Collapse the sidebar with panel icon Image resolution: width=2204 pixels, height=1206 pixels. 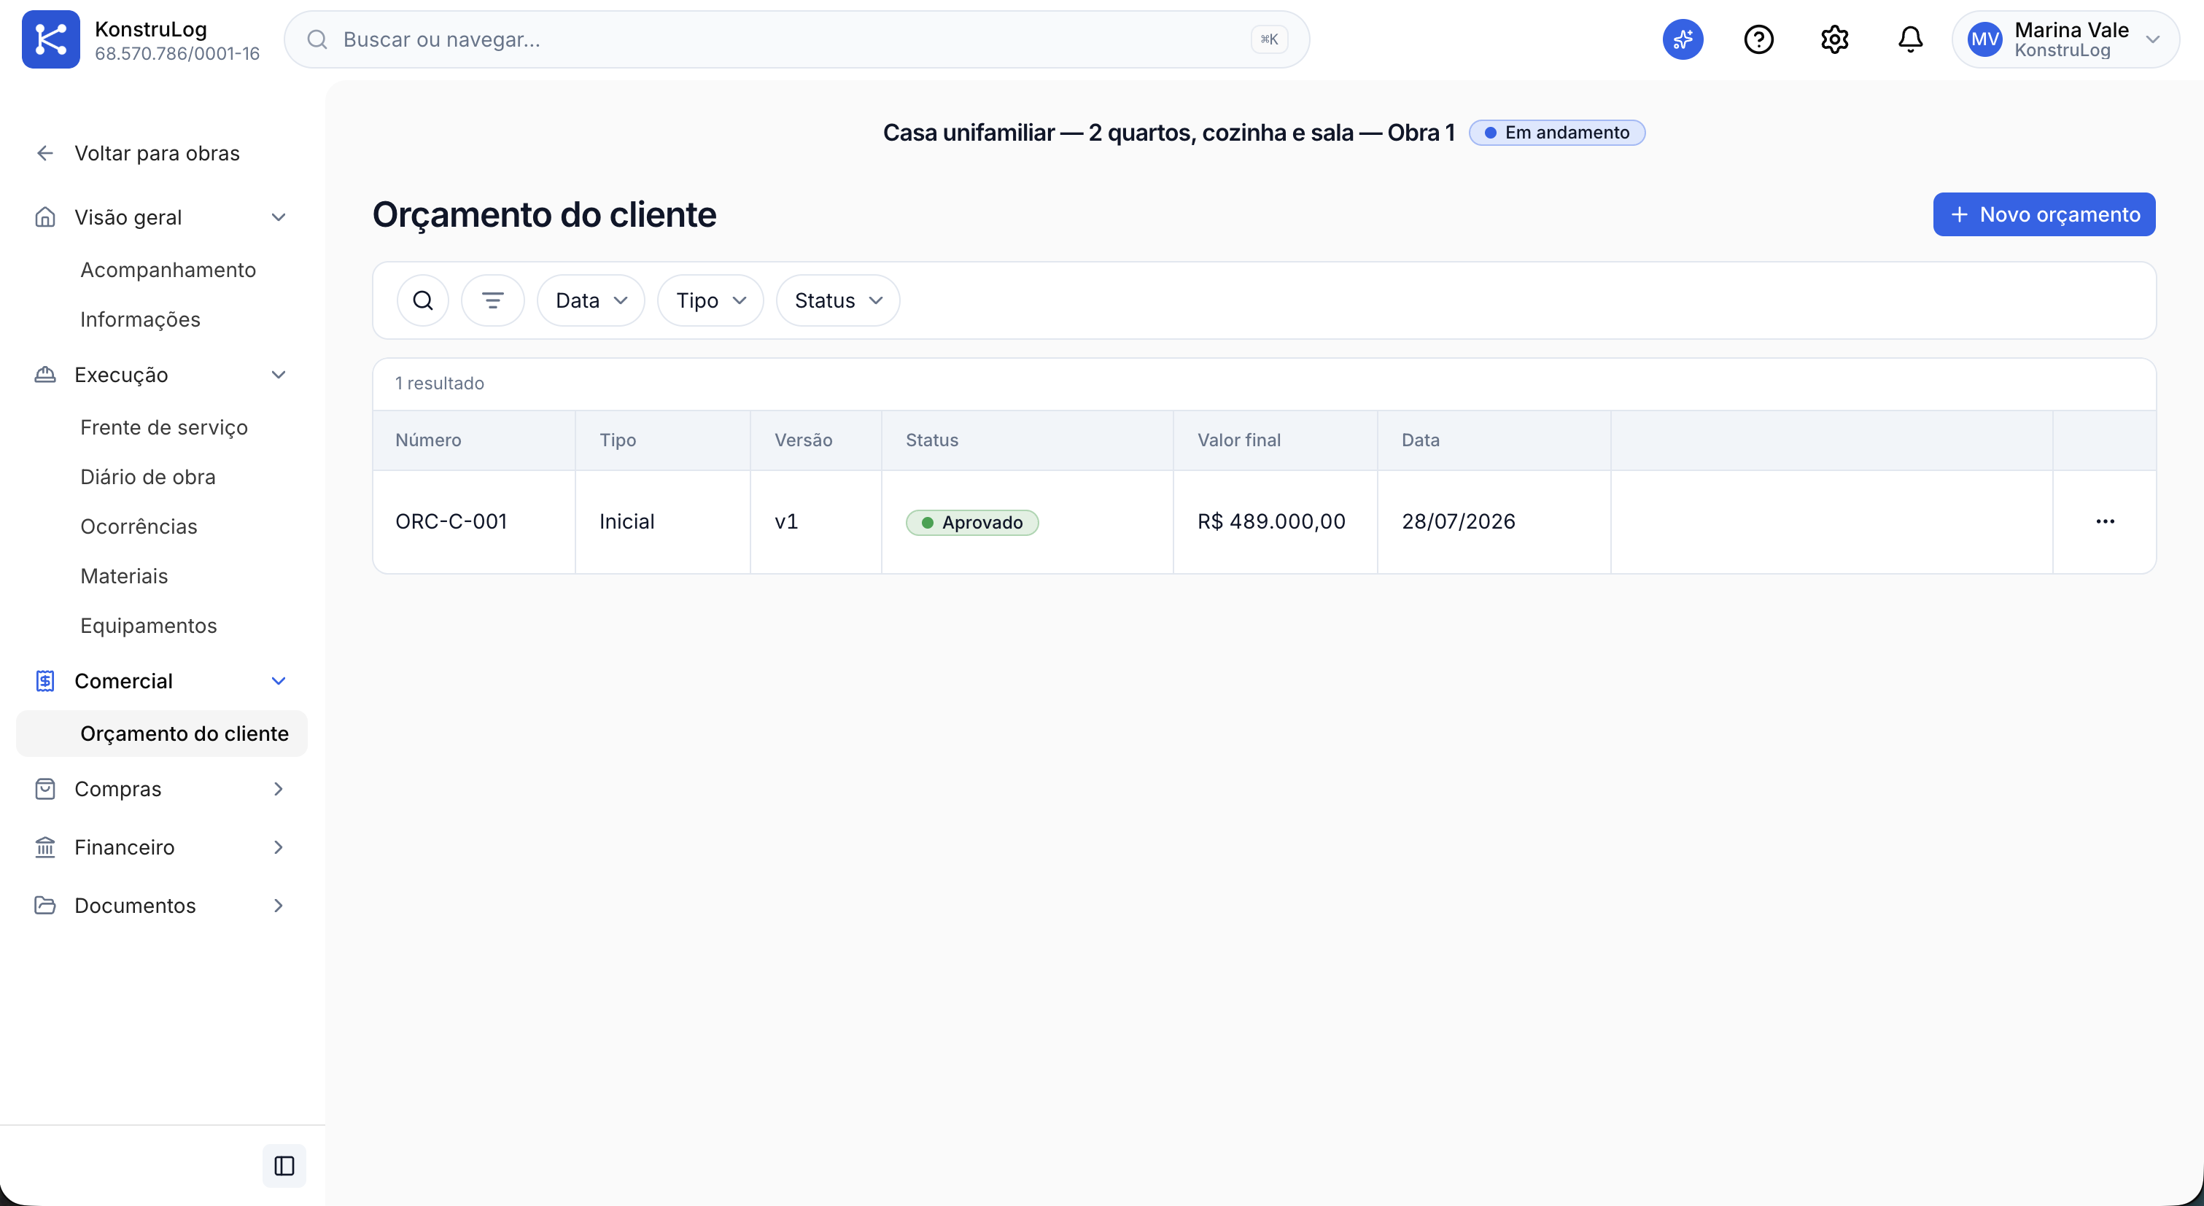284,1165
